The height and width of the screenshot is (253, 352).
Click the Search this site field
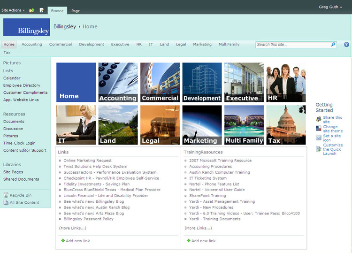pos(293,45)
